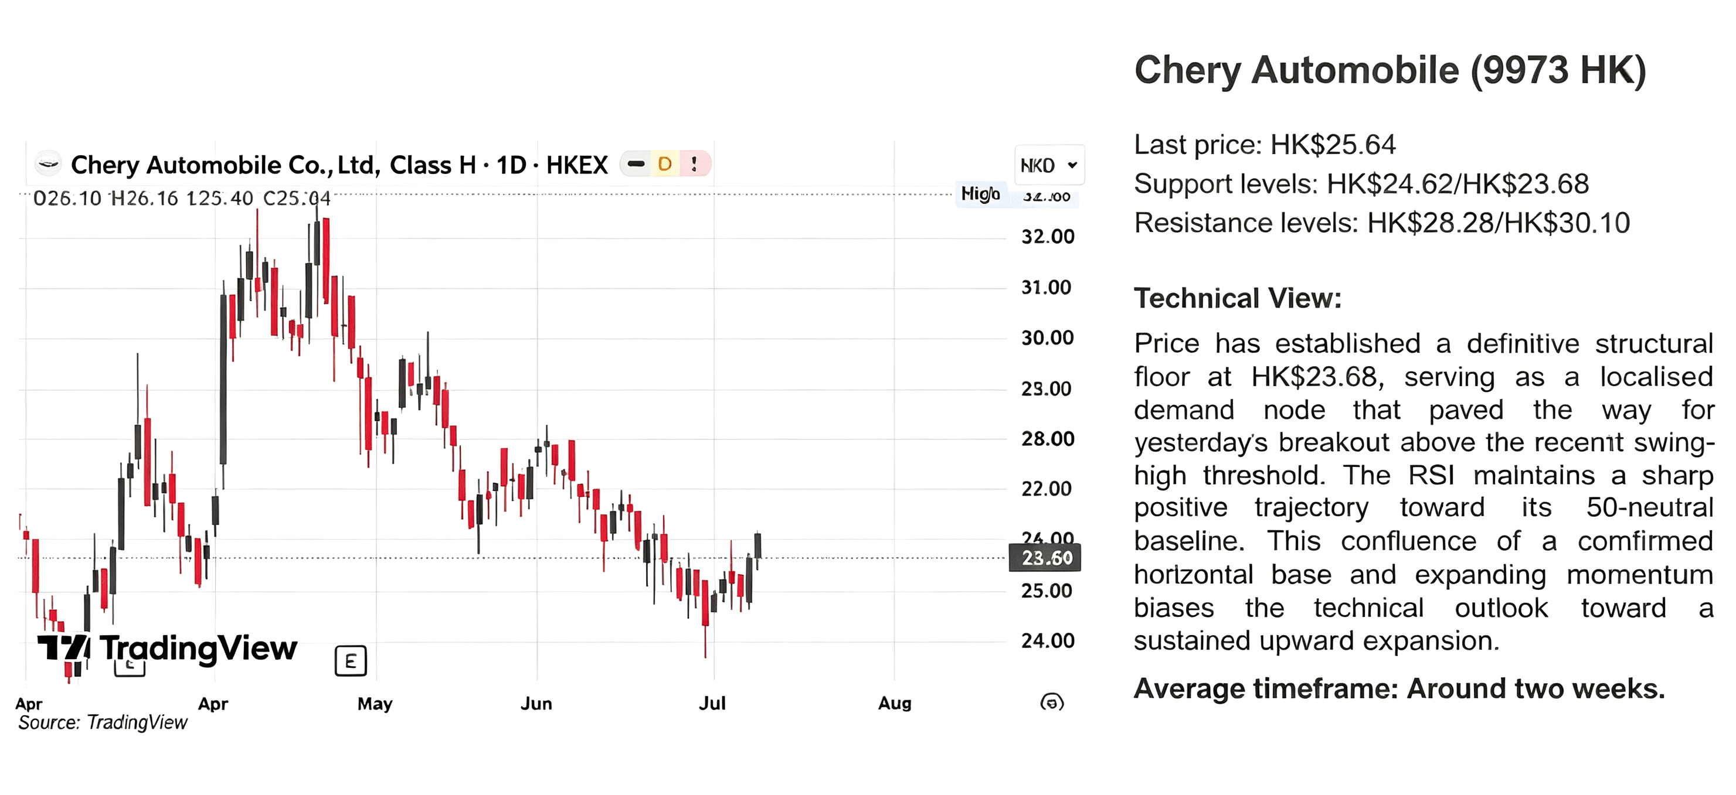
Task: Click the chart settings circle icon
Action: coord(1052,702)
